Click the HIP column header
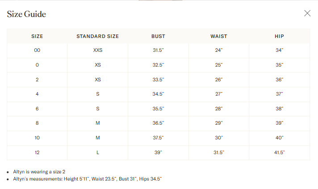 280,36
